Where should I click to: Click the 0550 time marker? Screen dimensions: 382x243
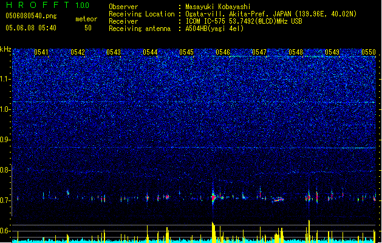[369, 52]
